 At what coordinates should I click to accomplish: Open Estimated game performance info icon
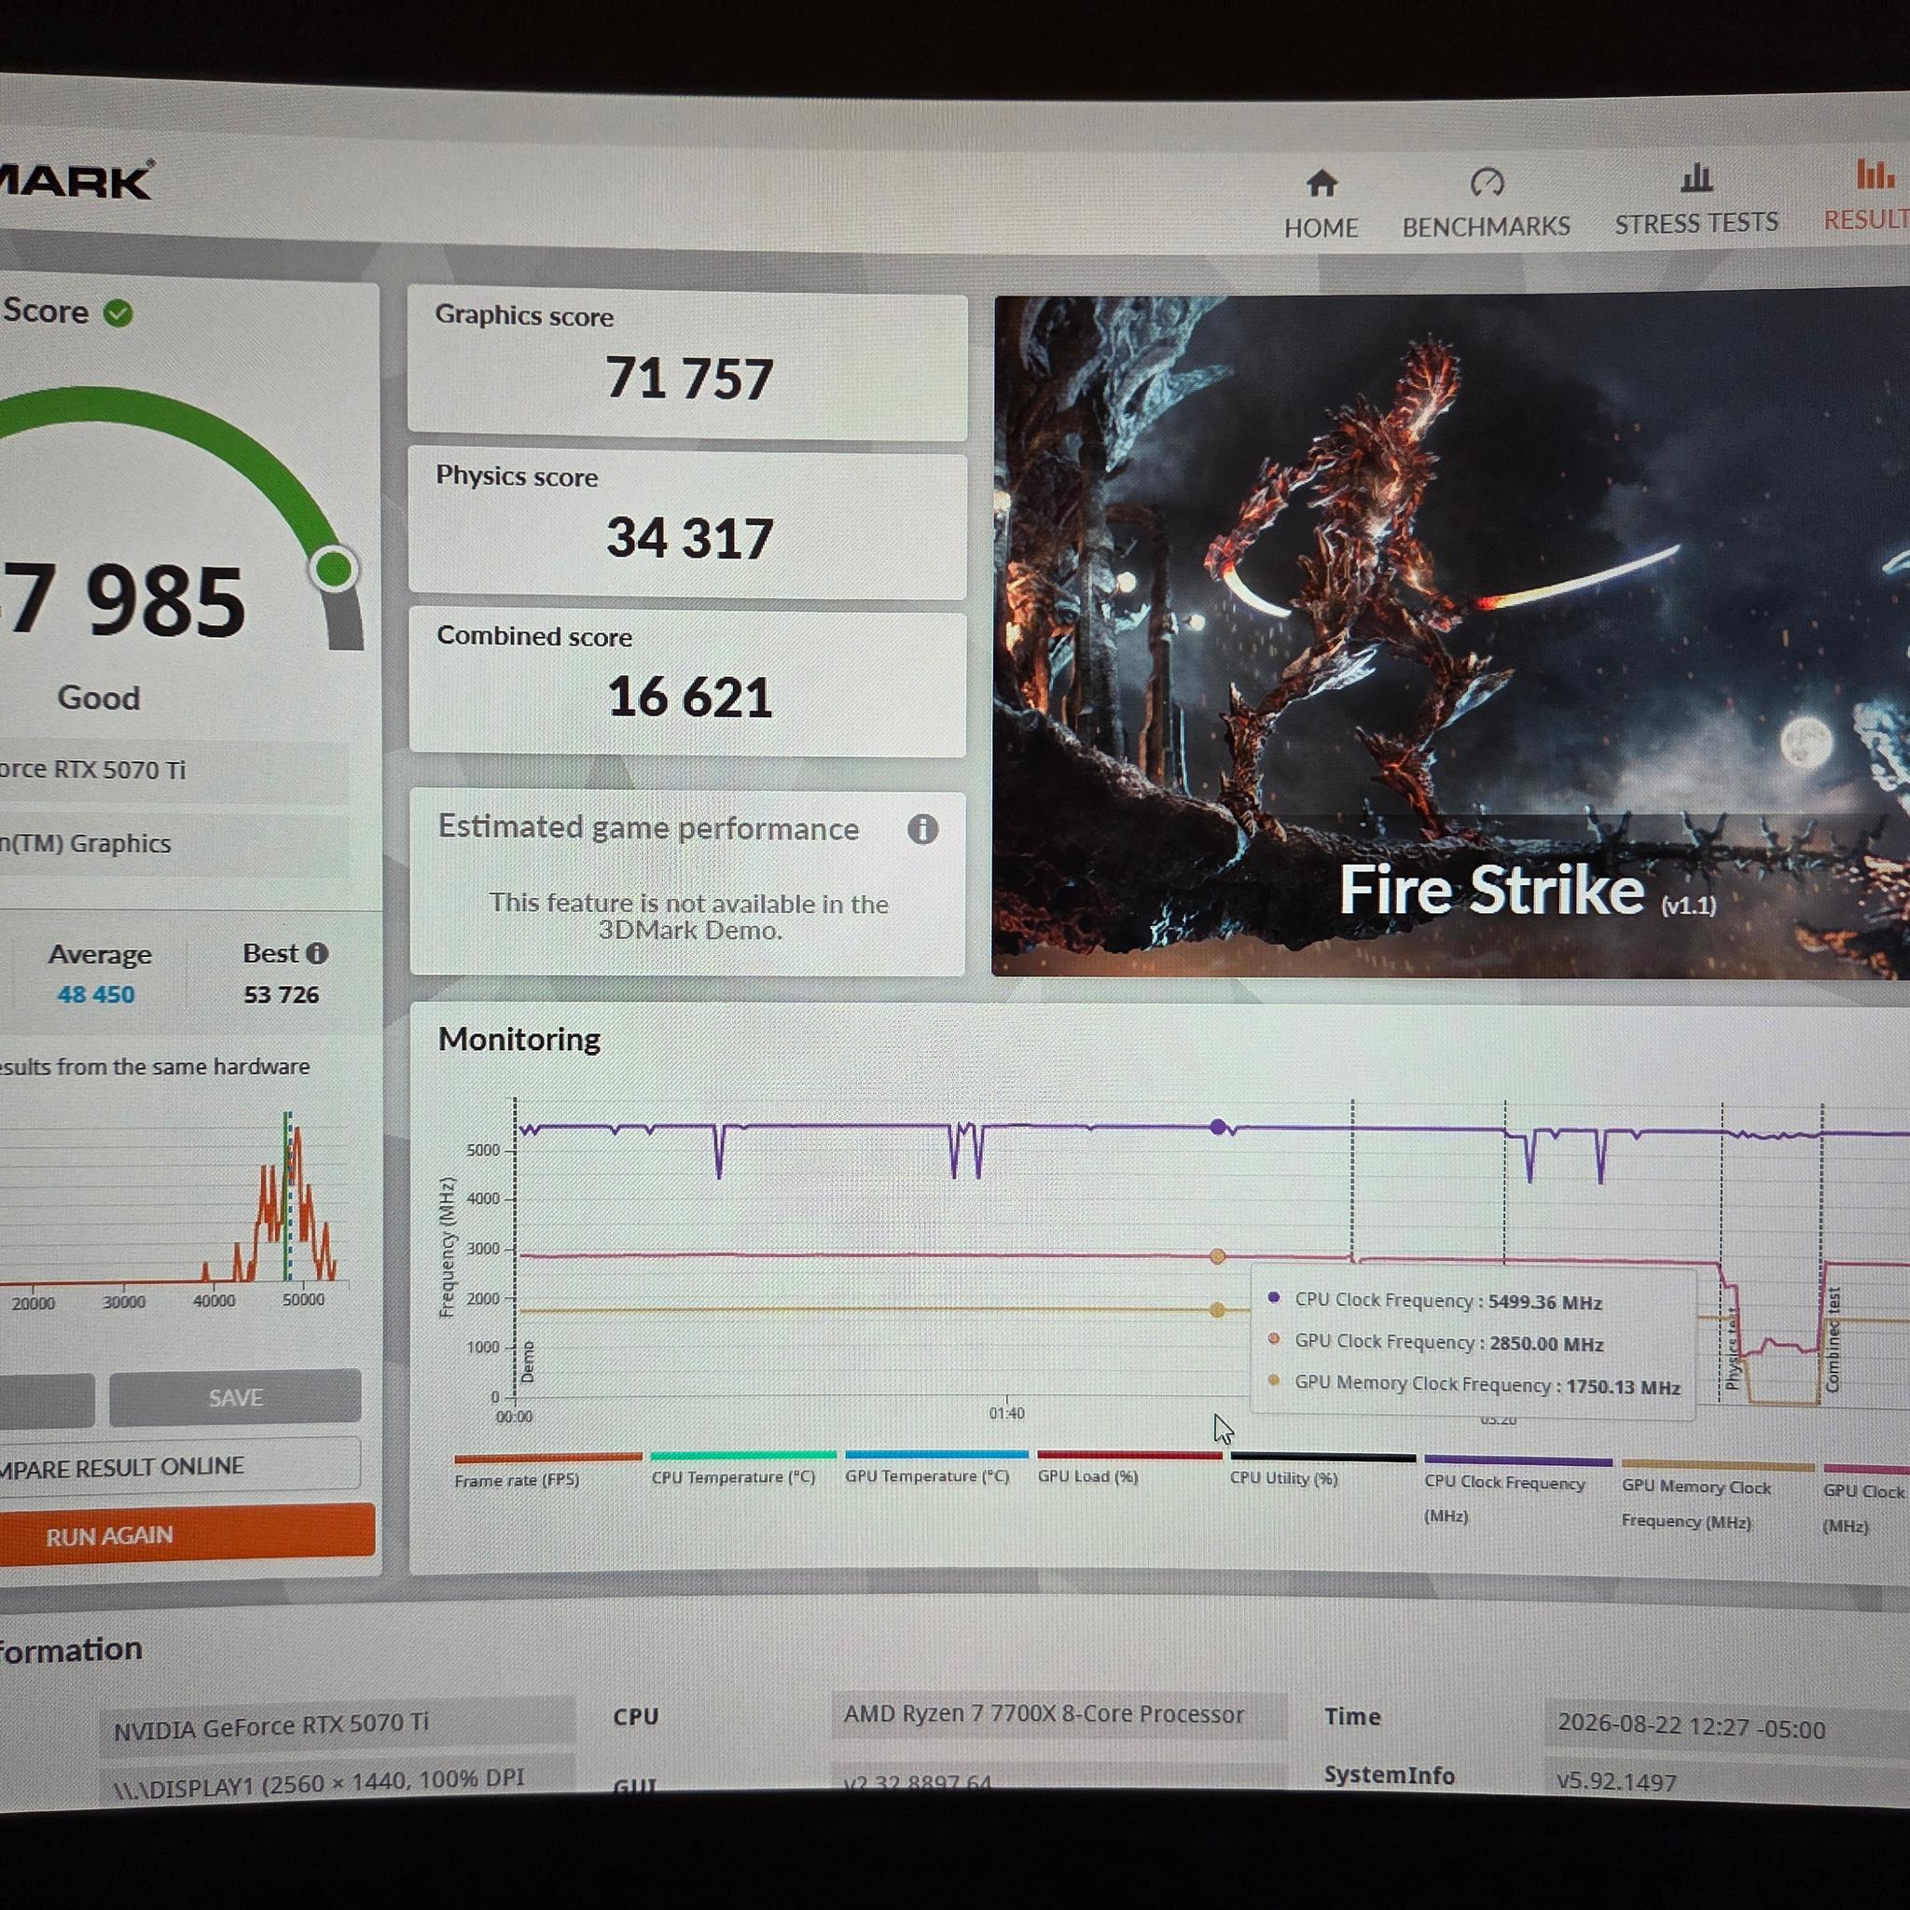(x=922, y=829)
